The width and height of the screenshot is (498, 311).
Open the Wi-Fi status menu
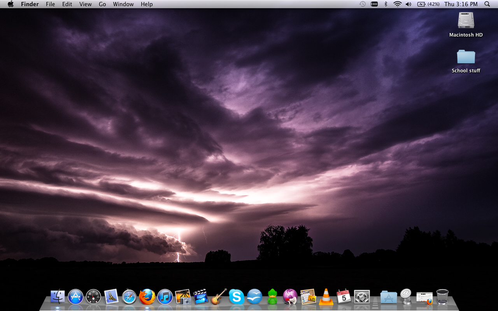coord(397,4)
